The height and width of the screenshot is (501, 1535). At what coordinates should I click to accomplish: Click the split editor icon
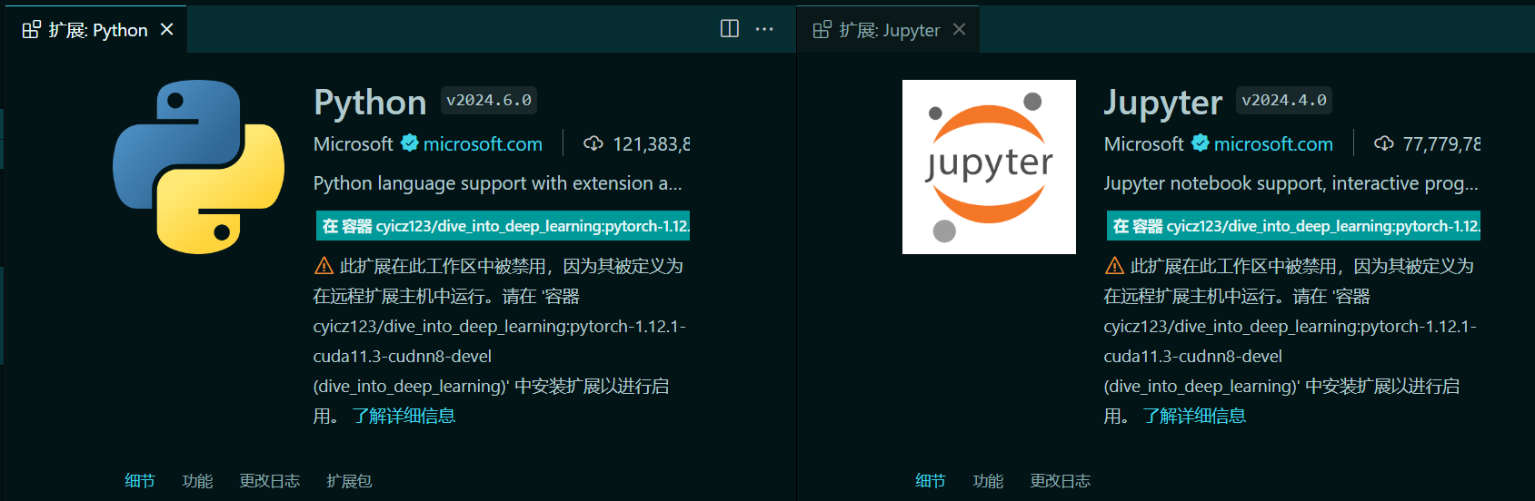(x=729, y=29)
